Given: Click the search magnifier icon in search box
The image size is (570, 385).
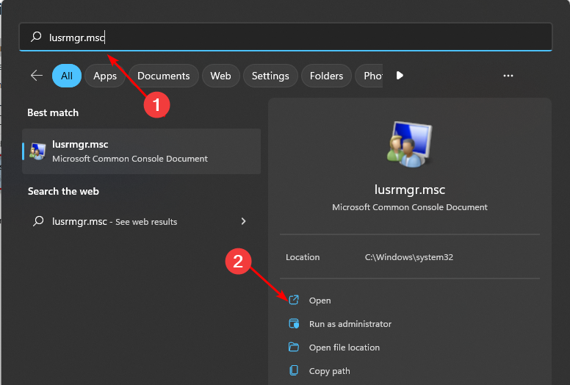Looking at the screenshot, I should (36, 37).
